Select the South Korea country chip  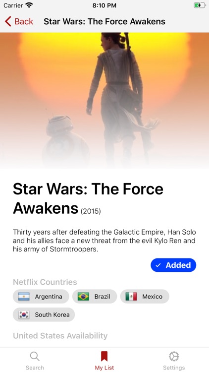point(44,314)
